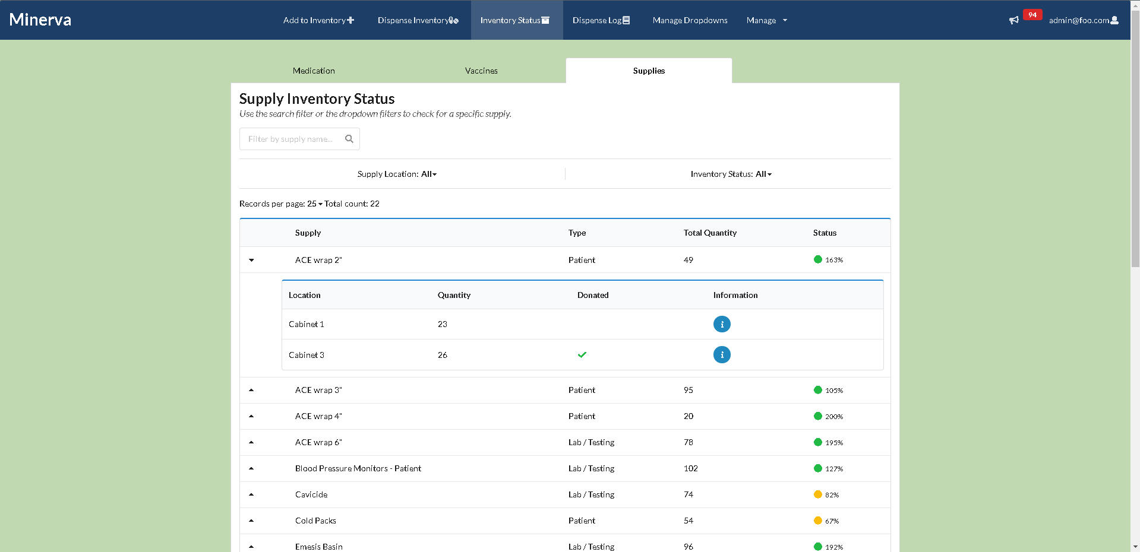Image resolution: width=1140 pixels, height=552 pixels.
Task: Click orange status dot for Cold Packs
Action: click(818, 521)
